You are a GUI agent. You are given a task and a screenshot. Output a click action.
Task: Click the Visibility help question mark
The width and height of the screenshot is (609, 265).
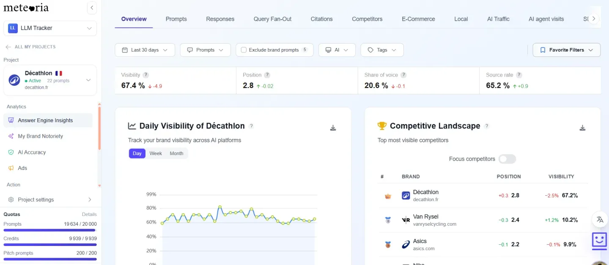point(146,75)
